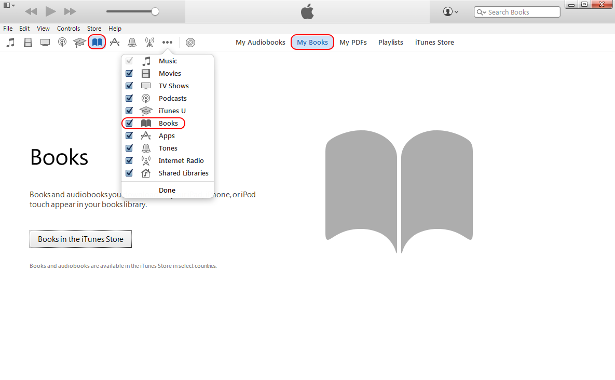Select the Books icon in toolbar
The width and height of the screenshot is (615, 380).
pos(97,43)
